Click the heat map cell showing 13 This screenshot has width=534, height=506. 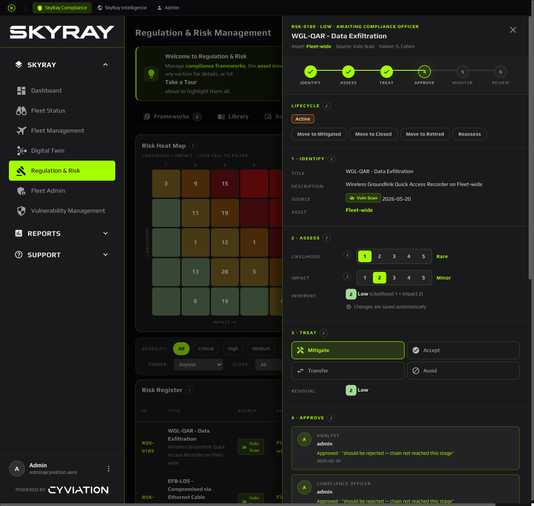tap(195, 272)
